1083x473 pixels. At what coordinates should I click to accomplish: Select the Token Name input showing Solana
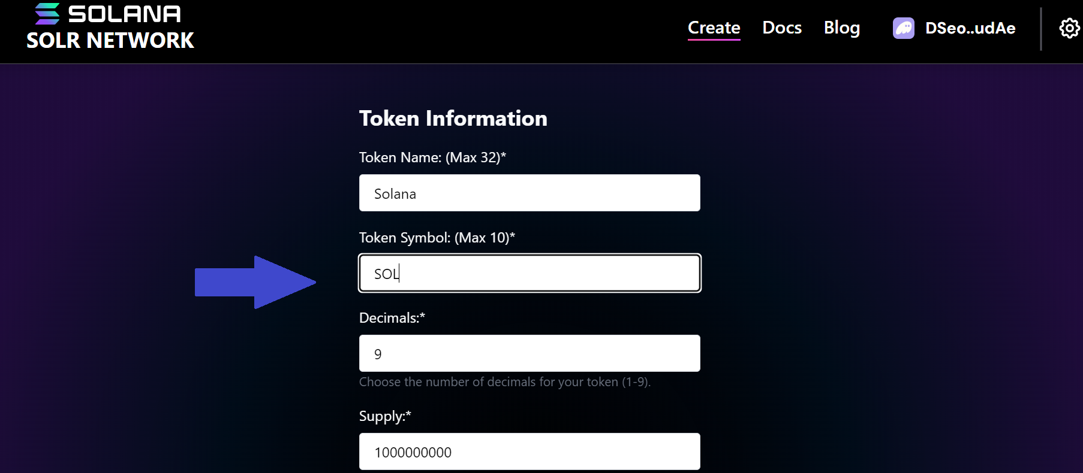529,193
